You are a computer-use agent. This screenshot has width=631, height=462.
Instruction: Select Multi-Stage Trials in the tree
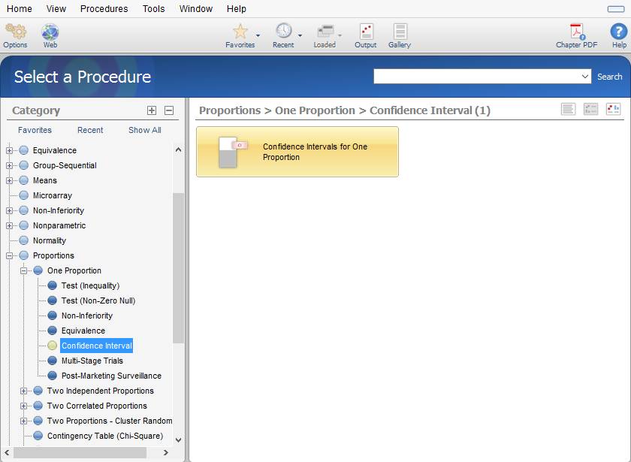point(92,361)
